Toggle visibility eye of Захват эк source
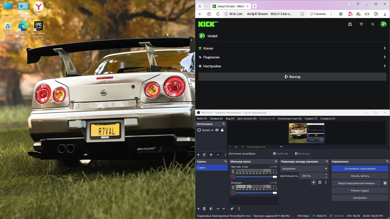The height and width of the screenshot is (219, 390). tap(217, 130)
